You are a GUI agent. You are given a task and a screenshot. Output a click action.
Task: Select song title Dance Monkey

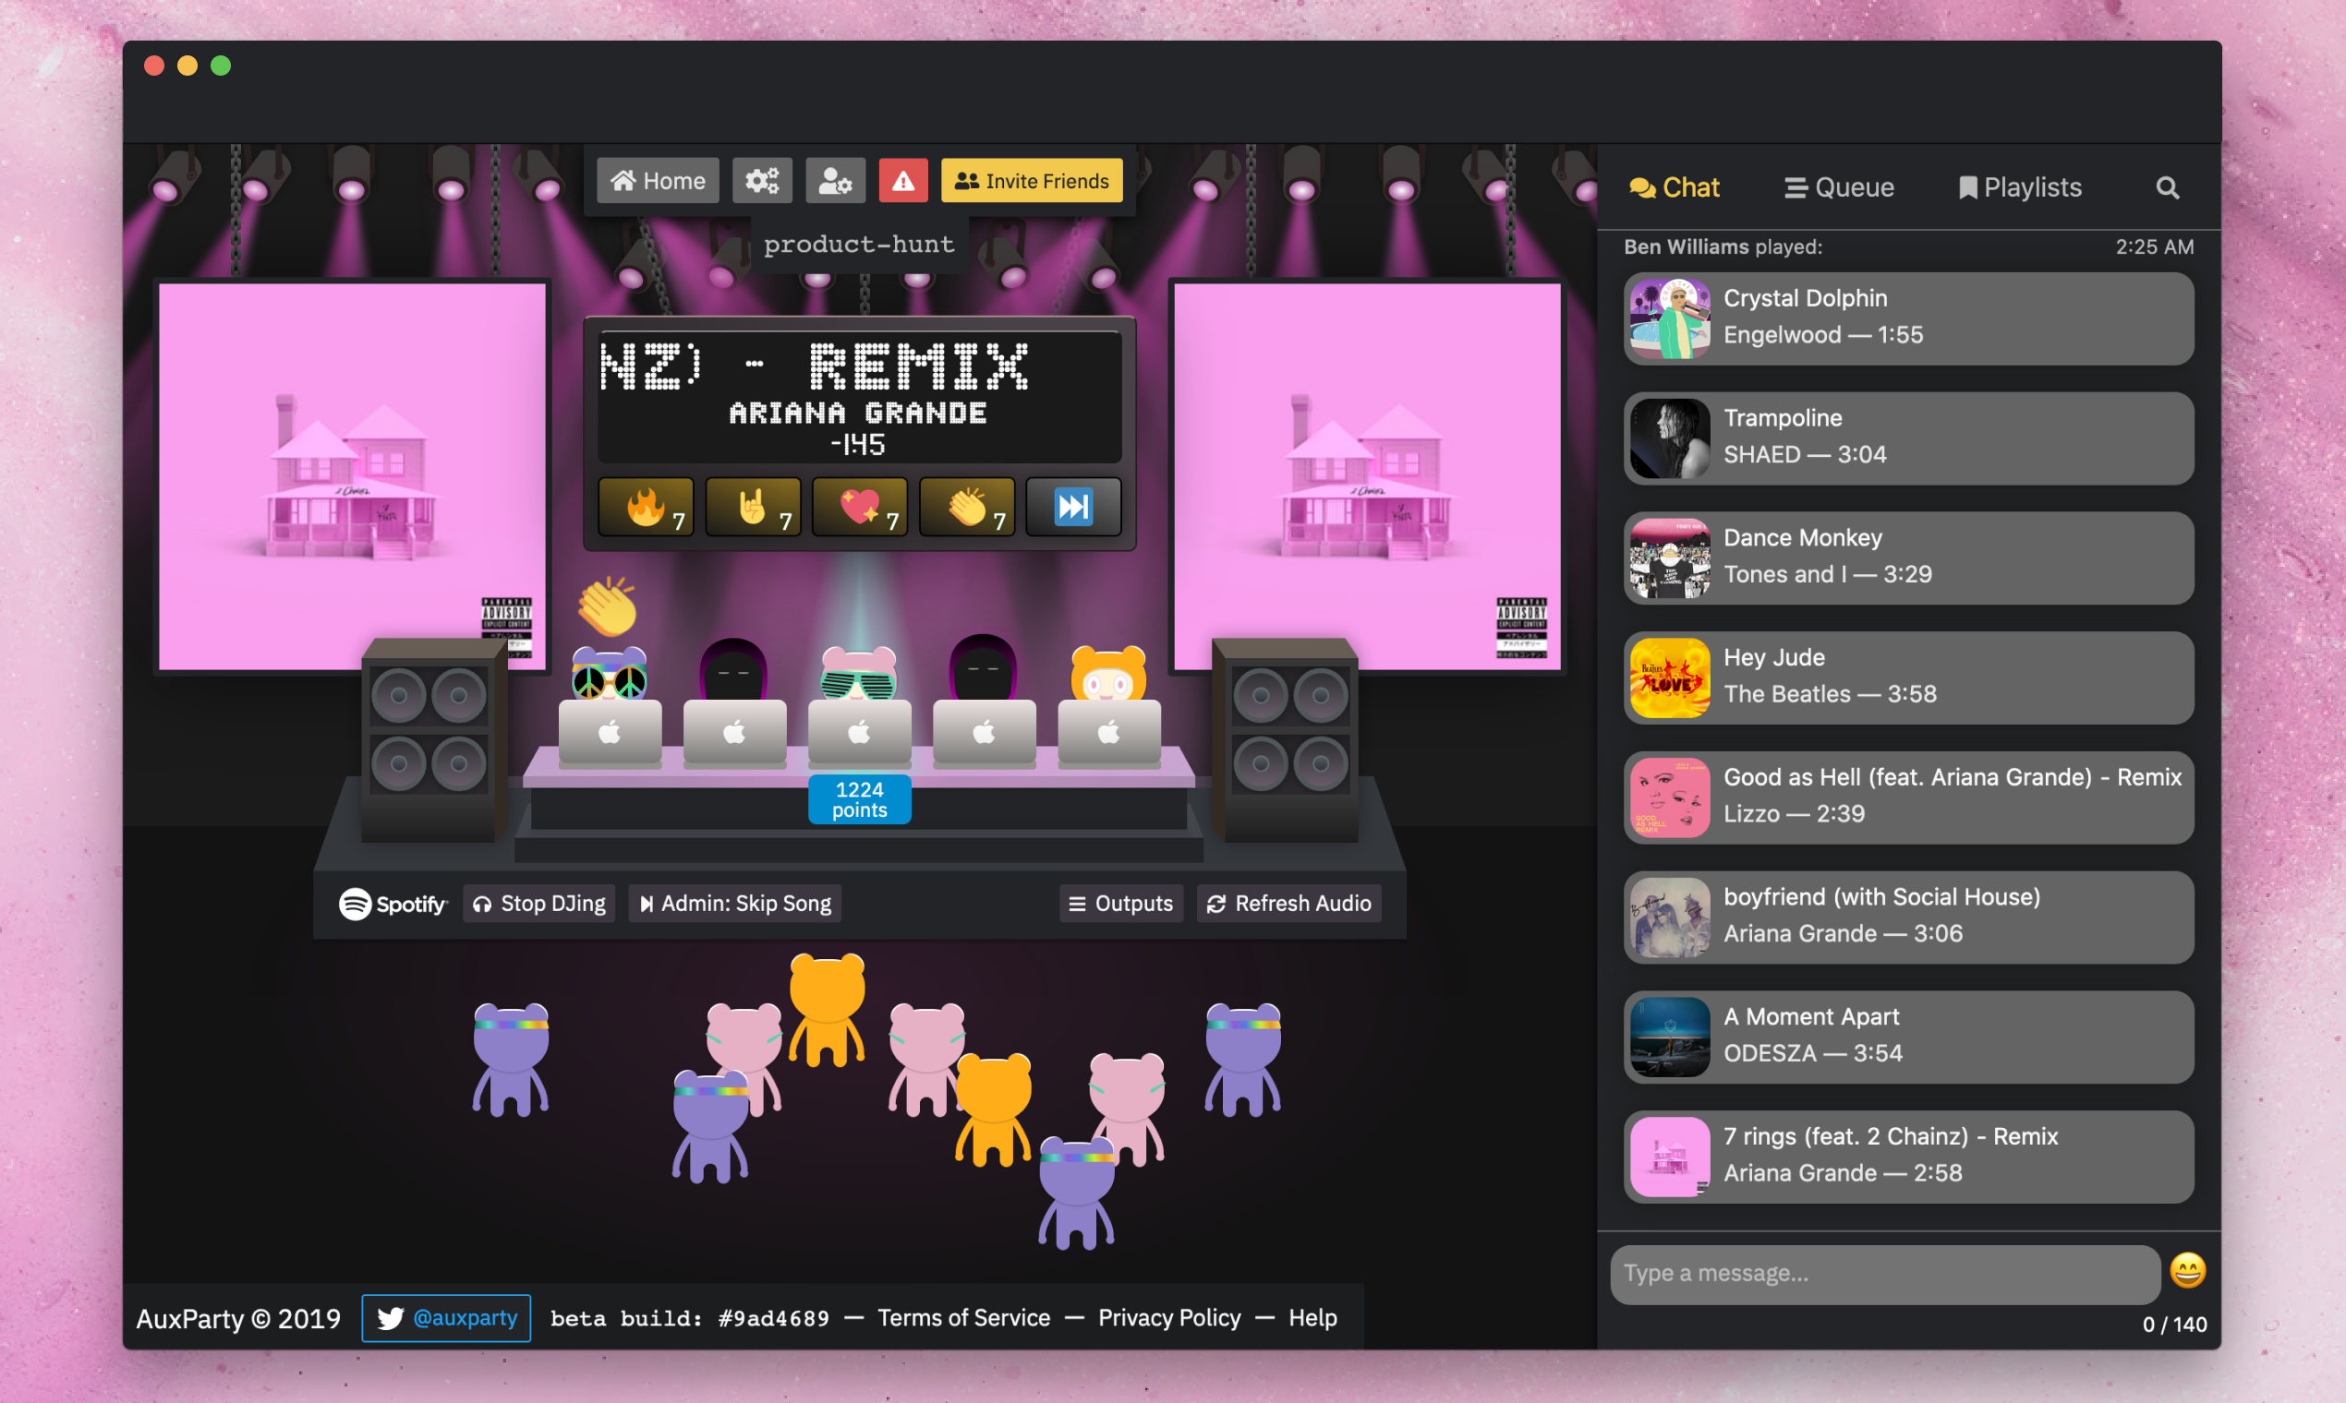[1803, 538]
